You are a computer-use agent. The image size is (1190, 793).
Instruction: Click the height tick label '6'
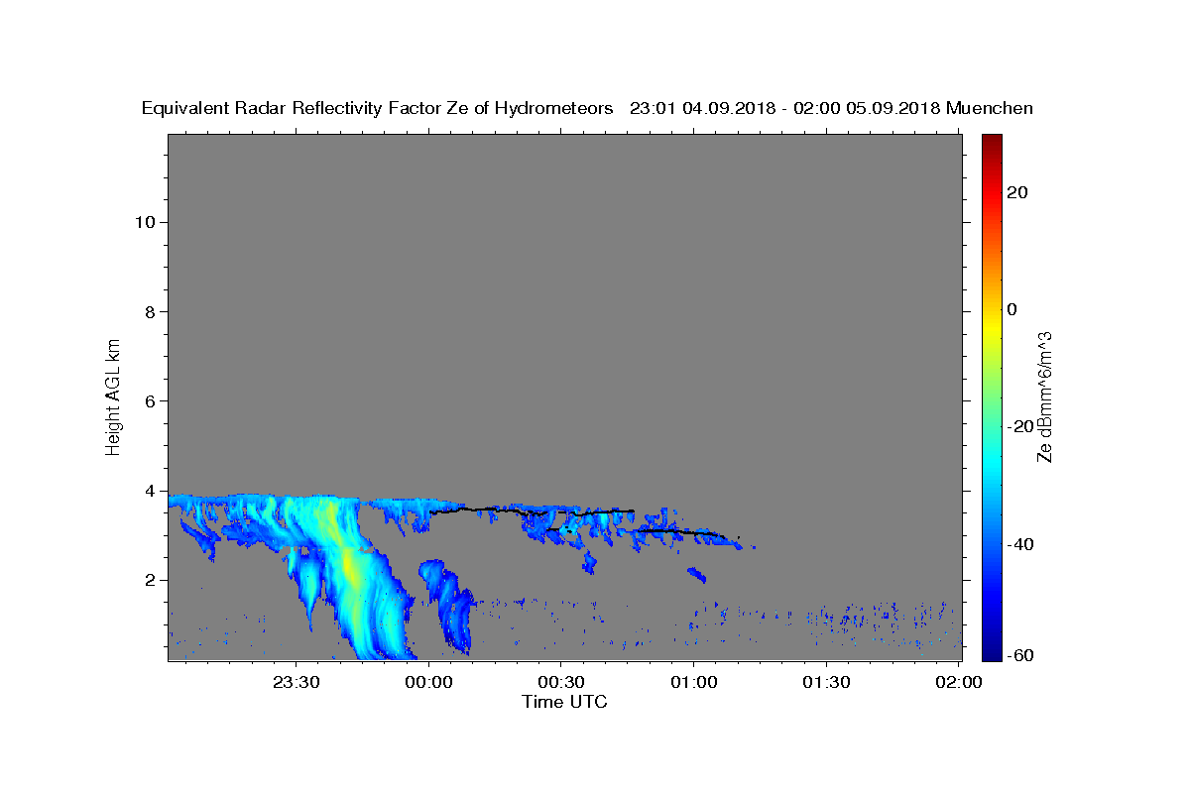point(150,401)
